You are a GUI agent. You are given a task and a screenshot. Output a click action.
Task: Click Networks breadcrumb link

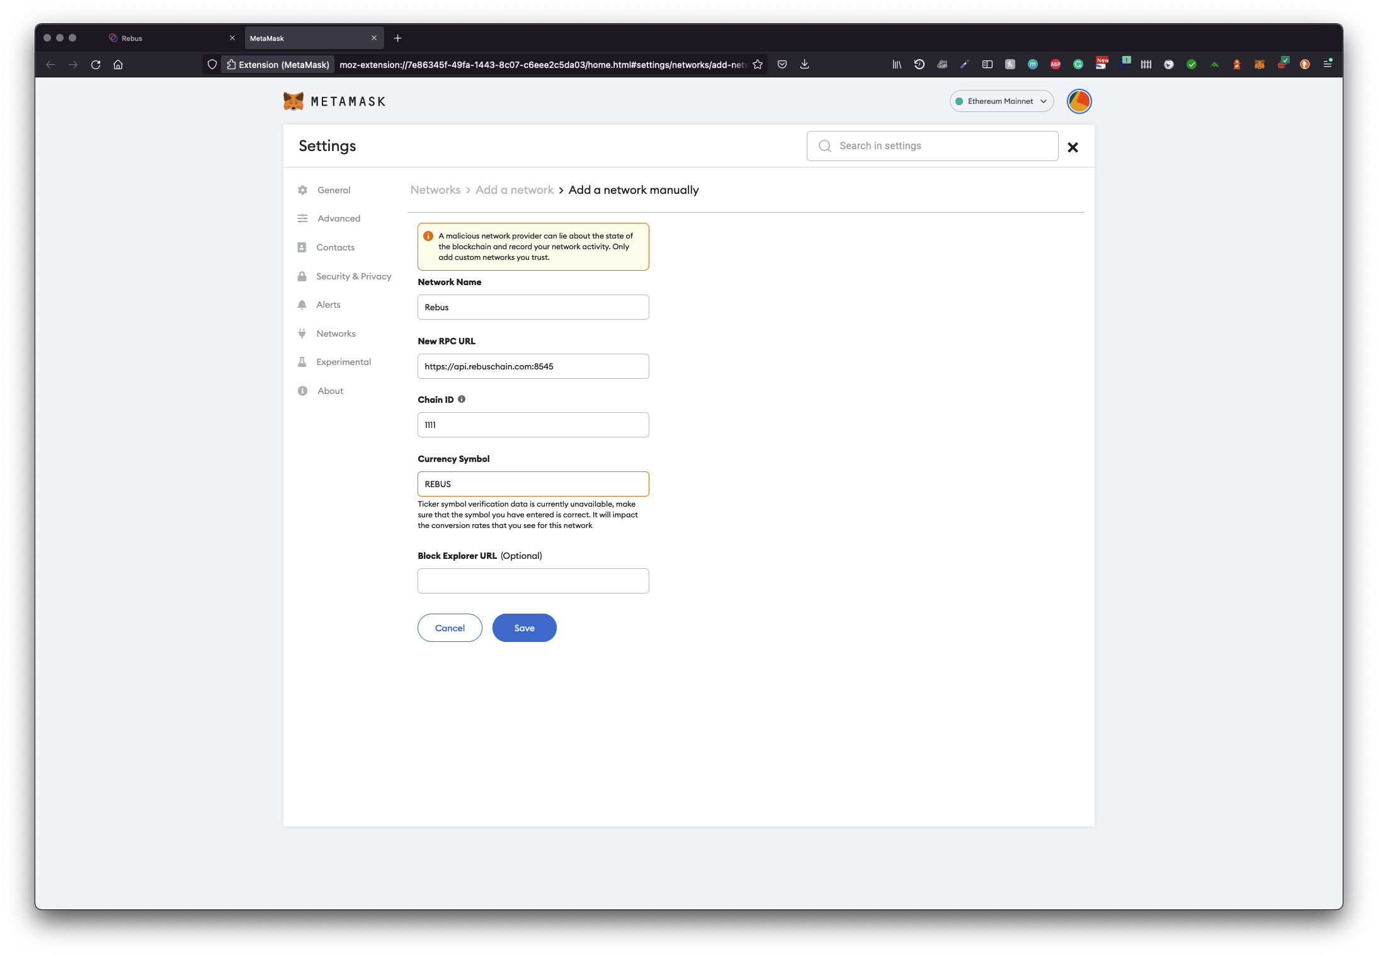click(x=435, y=190)
